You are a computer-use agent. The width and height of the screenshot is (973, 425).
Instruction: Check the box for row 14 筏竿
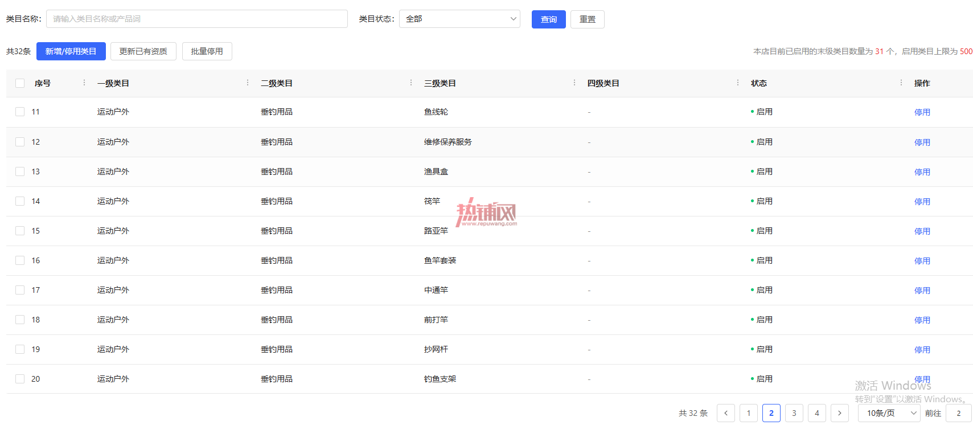click(20, 201)
